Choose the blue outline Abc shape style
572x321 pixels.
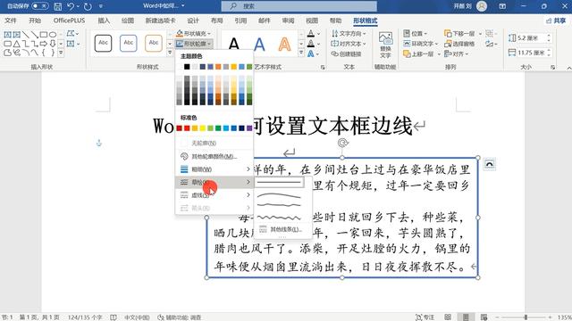point(129,43)
